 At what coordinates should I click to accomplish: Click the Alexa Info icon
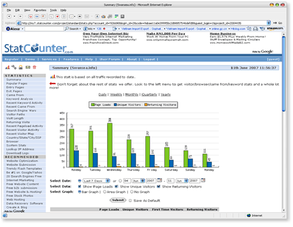coord(86,29)
